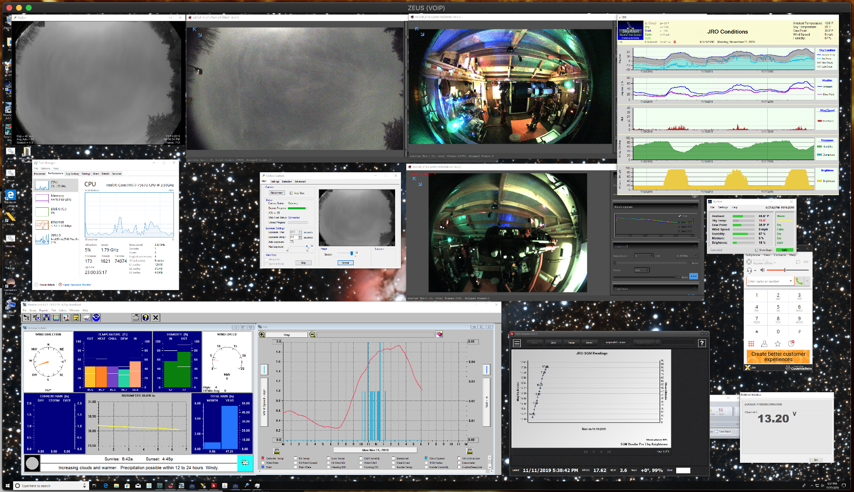Click the help question mark in SQM Reader
The image size is (854, 492).
[x=702, y=343]
